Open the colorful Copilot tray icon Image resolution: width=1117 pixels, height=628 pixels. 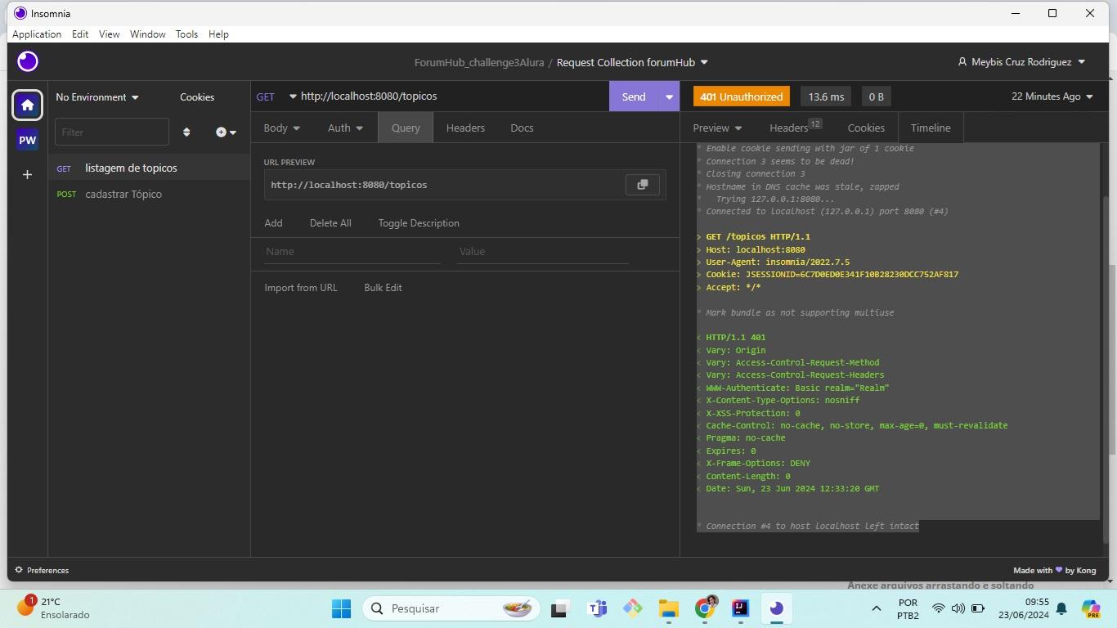coord(1090,608)
